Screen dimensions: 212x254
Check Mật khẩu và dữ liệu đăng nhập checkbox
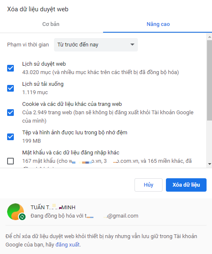10,161
